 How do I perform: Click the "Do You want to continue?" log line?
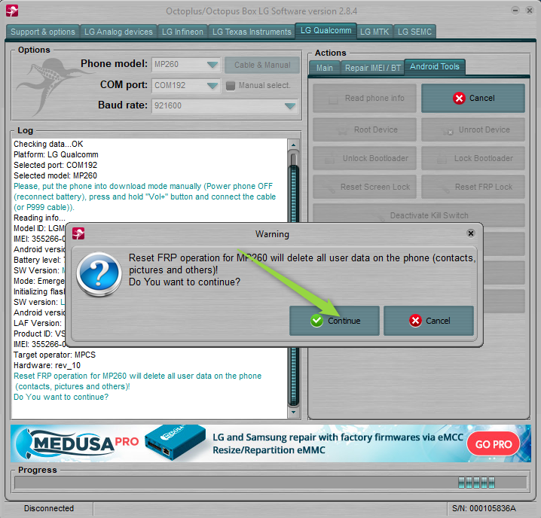pyautogui.click(x=61, y=398)
